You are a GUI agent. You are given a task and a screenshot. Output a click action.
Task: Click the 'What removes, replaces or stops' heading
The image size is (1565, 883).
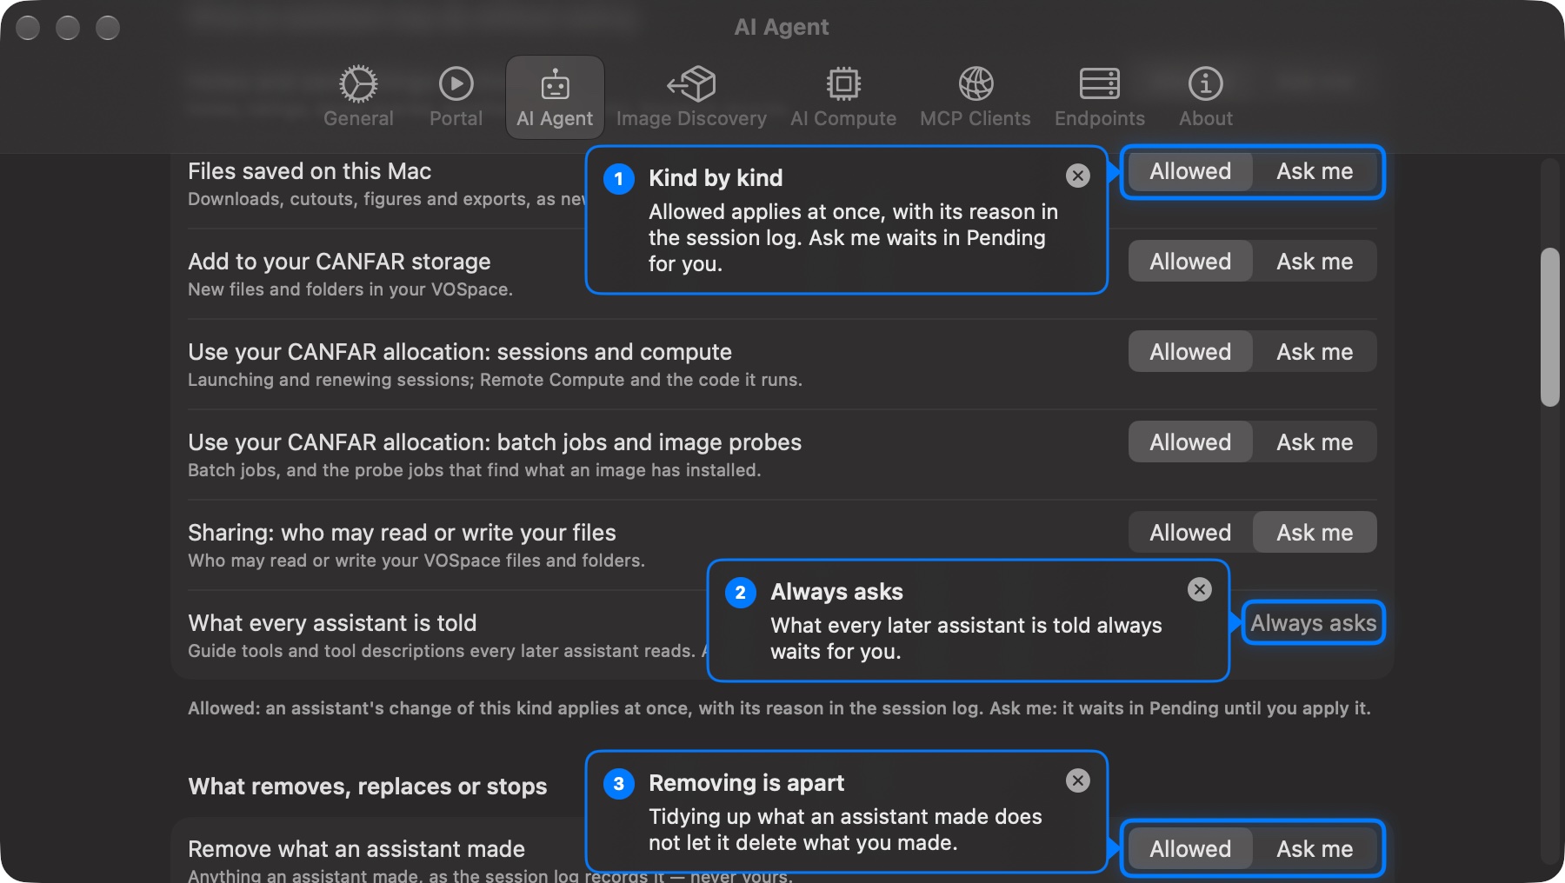368,787
